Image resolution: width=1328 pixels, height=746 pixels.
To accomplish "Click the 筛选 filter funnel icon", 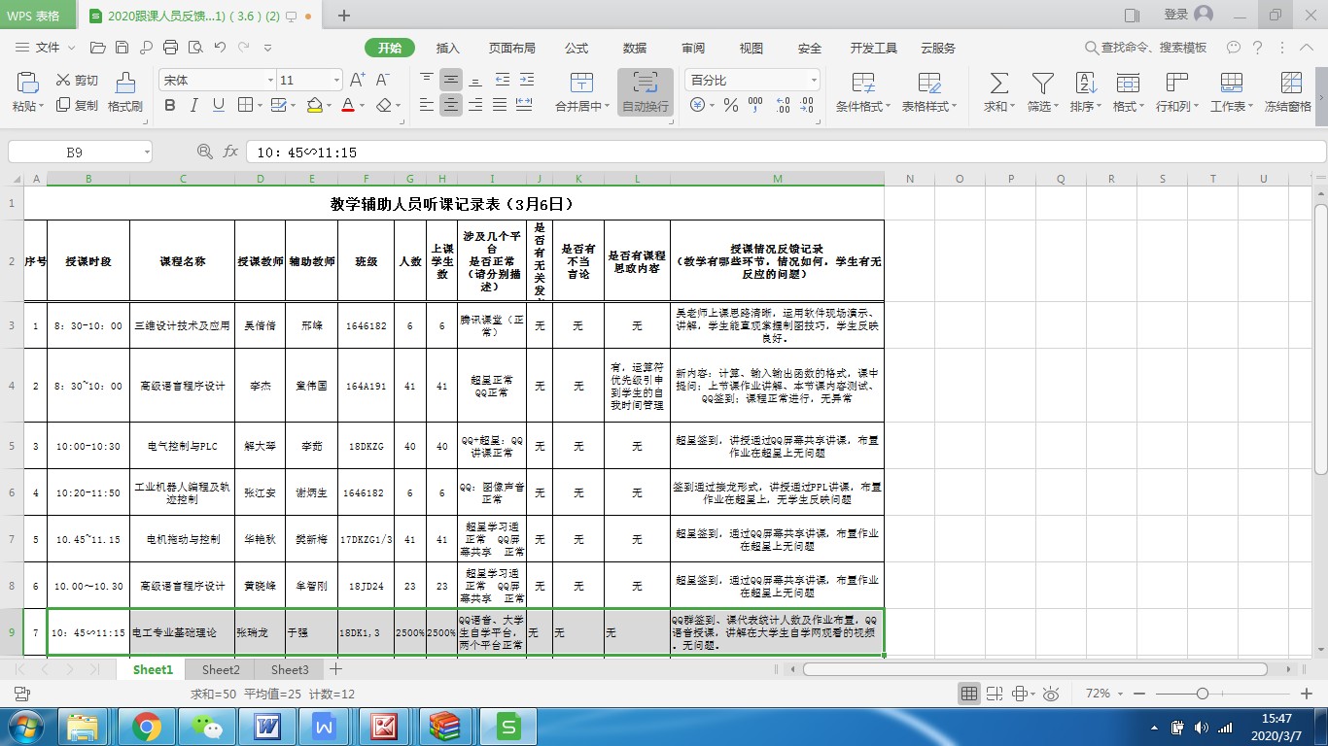I will point(1042,84).
